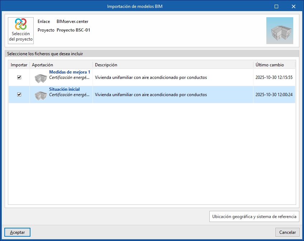Click the Medidas de mejora 1 model icon

[41, 78]
